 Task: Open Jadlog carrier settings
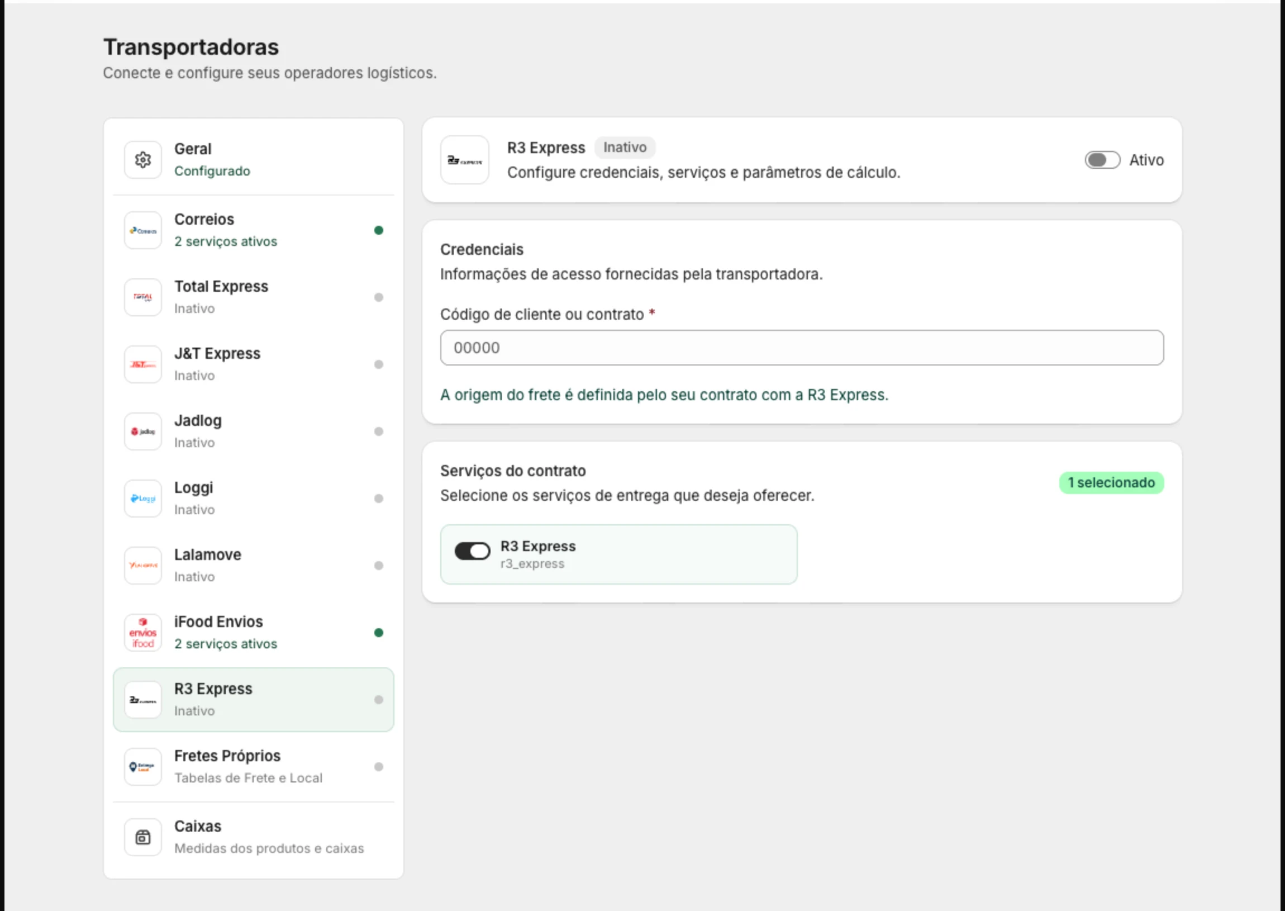pos(254,431)
